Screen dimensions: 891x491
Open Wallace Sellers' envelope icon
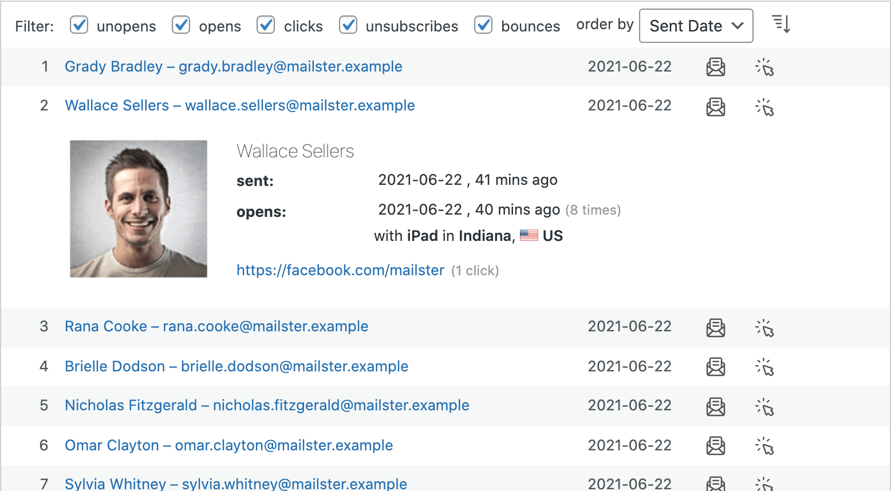tap(715, 106)
